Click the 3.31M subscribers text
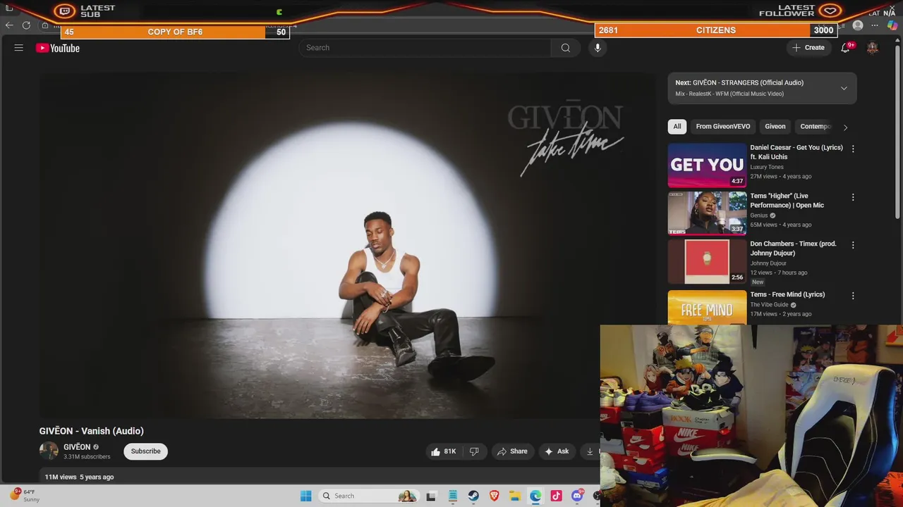The height and width of the screenshot is (507, 903). pyautogui.click(x=87, y=457)
